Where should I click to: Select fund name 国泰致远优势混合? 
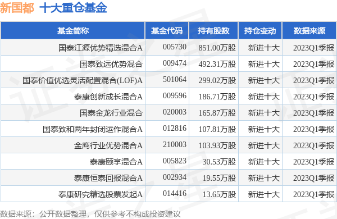pos(111,64)
